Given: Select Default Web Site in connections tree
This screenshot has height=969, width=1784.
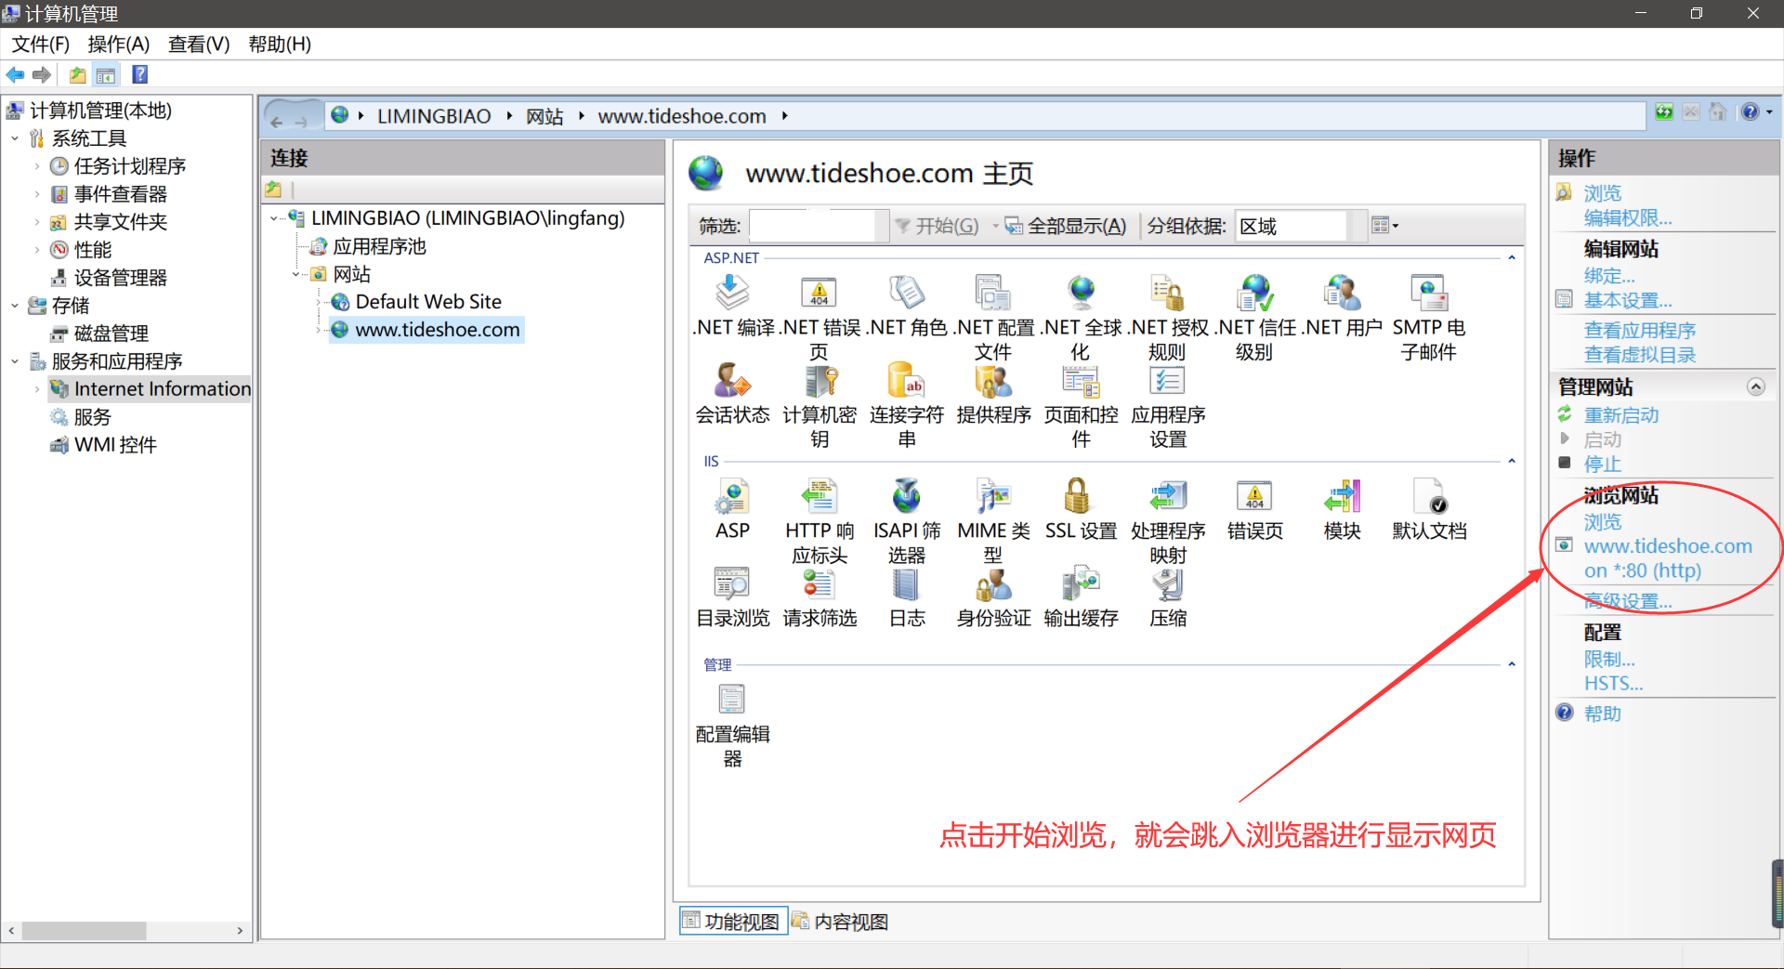Looking at the screenshot, I should click(428, 302).
